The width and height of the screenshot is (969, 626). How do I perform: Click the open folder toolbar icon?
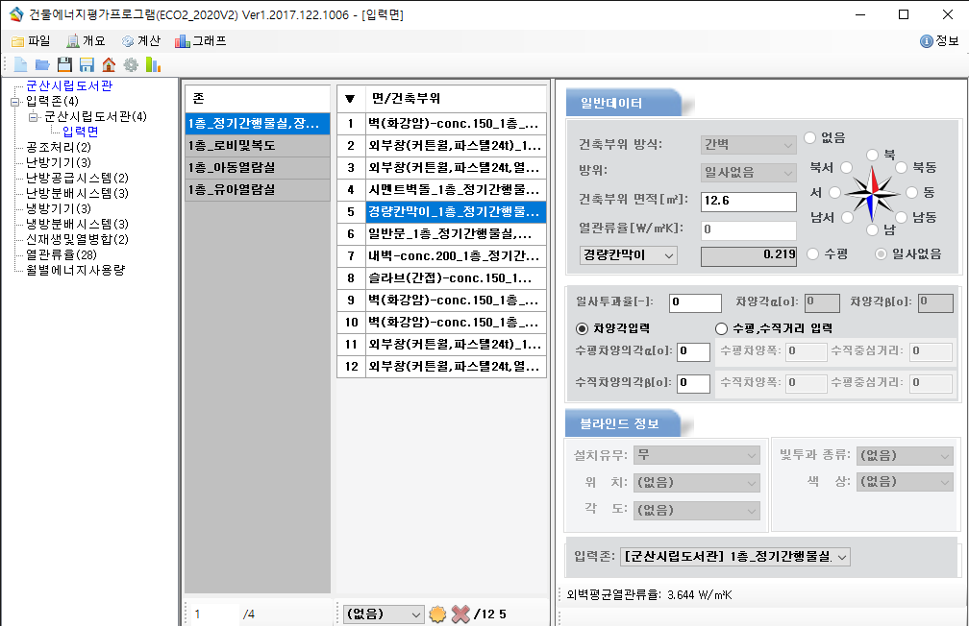pyautogui.click(x=42, y=65)
